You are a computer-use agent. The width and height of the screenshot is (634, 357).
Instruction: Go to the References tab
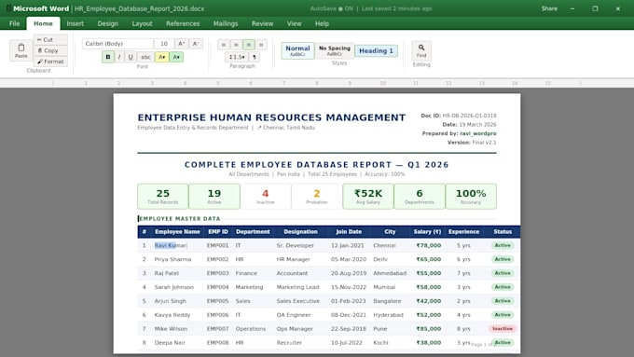point(183,23)
